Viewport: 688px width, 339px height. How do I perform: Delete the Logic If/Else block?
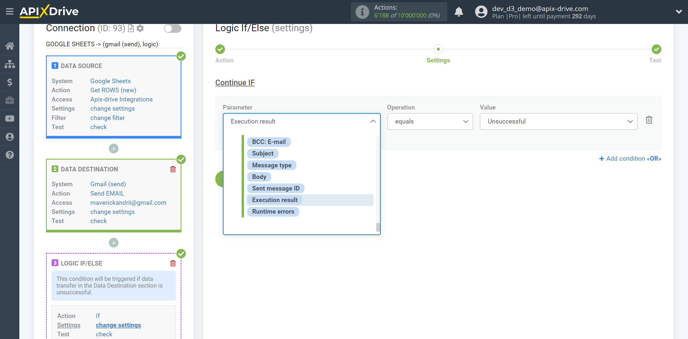[x=173, y=263]
